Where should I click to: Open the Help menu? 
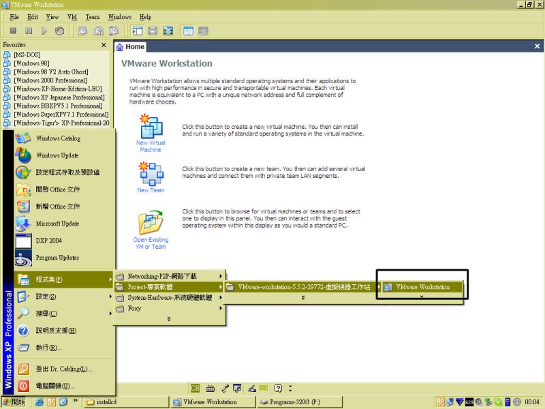click(146, 17)
